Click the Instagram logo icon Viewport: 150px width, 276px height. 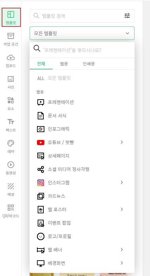click(41, 183)
